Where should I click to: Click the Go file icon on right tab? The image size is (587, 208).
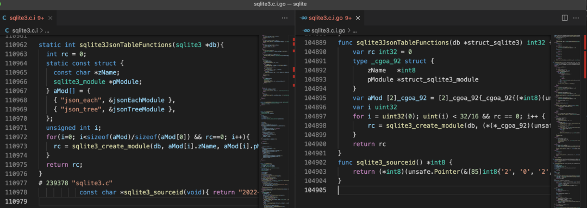[304, 17]
